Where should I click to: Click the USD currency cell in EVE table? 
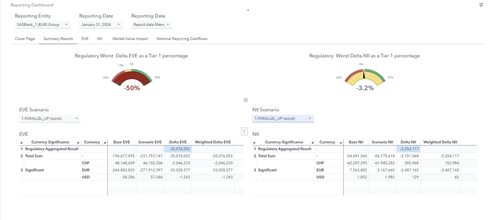coord(94,177)
